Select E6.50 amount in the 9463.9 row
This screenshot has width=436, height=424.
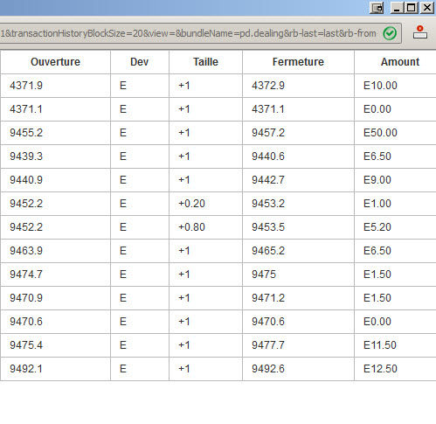click(x=377, y=251)
